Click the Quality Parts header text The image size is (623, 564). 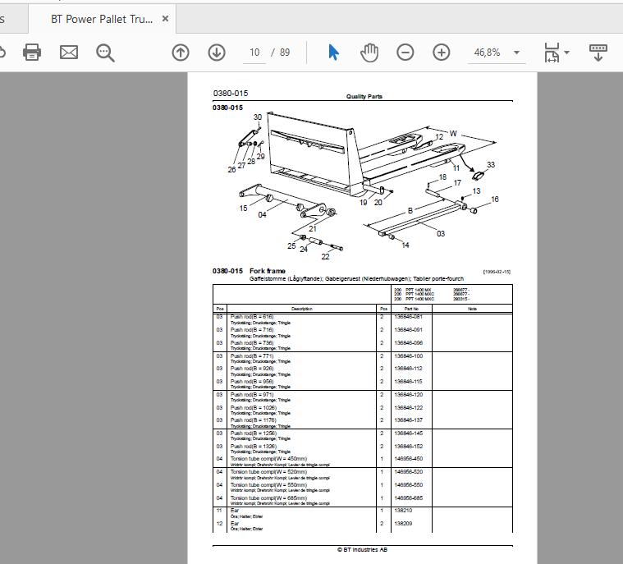(x=364, y=96)
